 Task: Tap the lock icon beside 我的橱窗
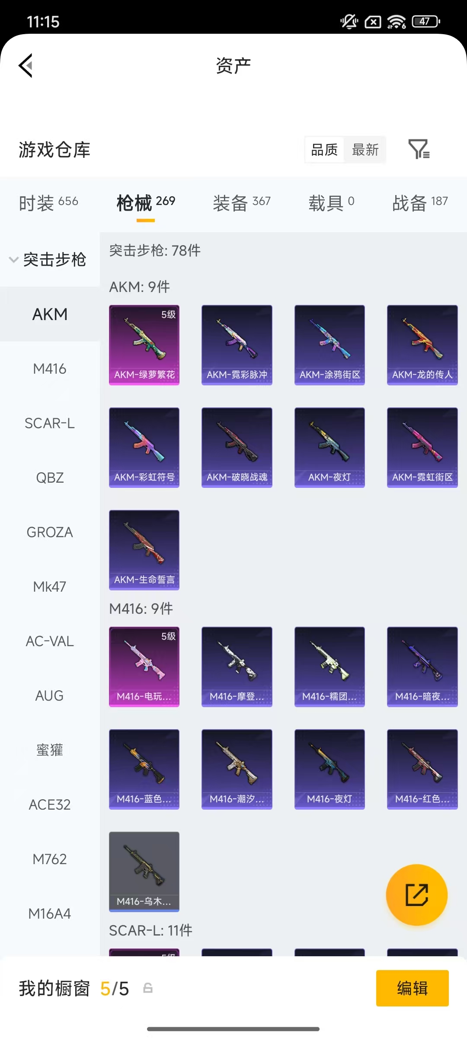tap(148, 988)
